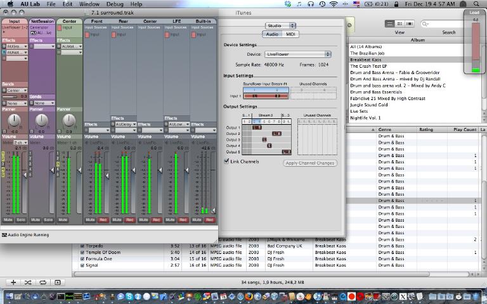Switch iTunes to list view icon
This screenshot has height=304, width=487.
tap(389, 24)
